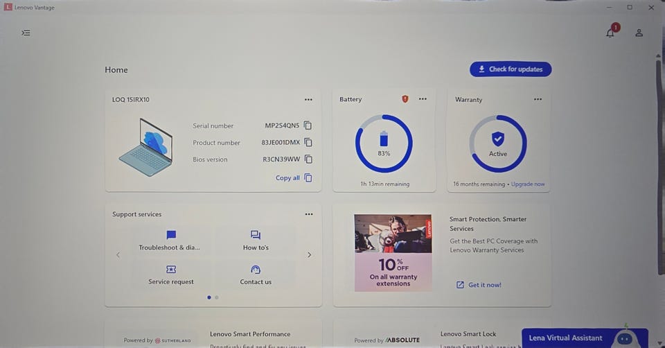Image resolution: width=665 pixels, height=348 pixels.
Task: Click the battery red shield alert icon
Action: tap(405, 99)
